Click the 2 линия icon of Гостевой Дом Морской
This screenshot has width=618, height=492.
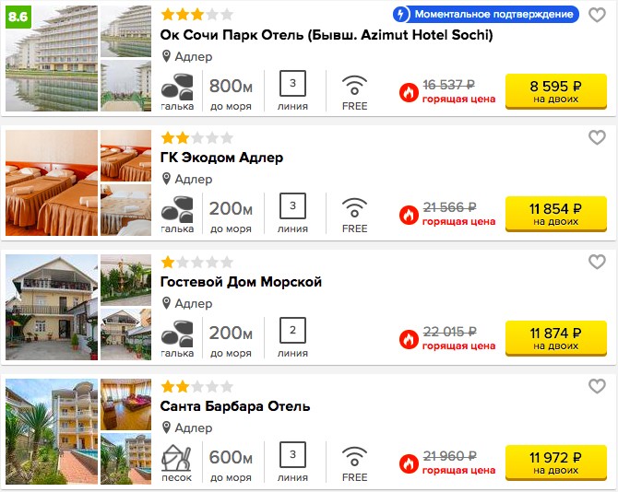(292, 330)
